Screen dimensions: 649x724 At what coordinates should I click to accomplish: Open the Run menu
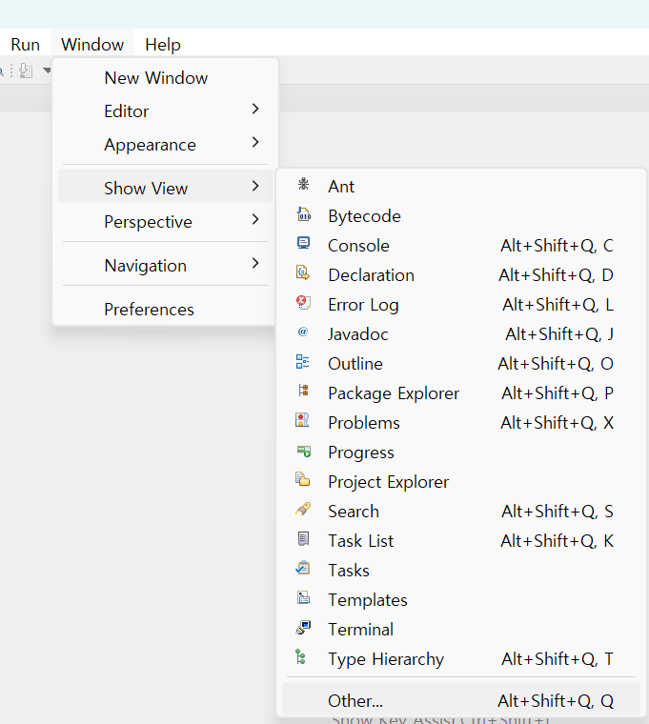click(26, 45)
